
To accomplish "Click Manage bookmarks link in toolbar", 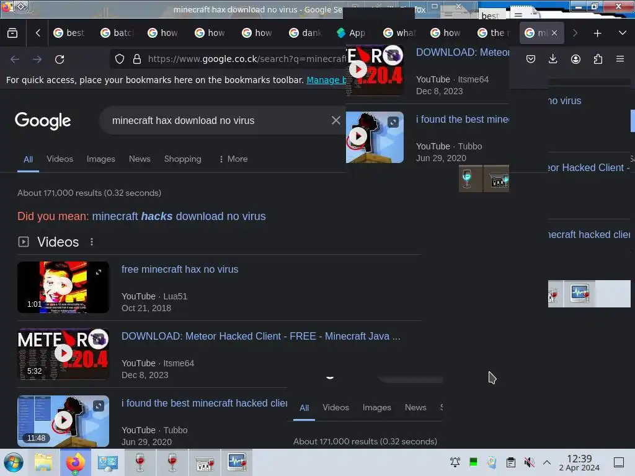I will (326, 80).
